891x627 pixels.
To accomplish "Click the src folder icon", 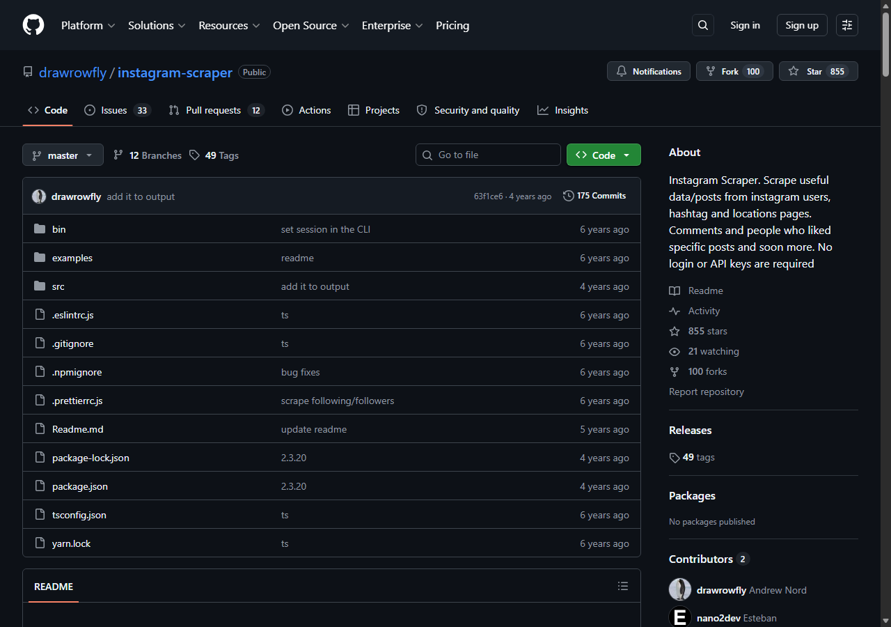I will (x=40, y=286).
